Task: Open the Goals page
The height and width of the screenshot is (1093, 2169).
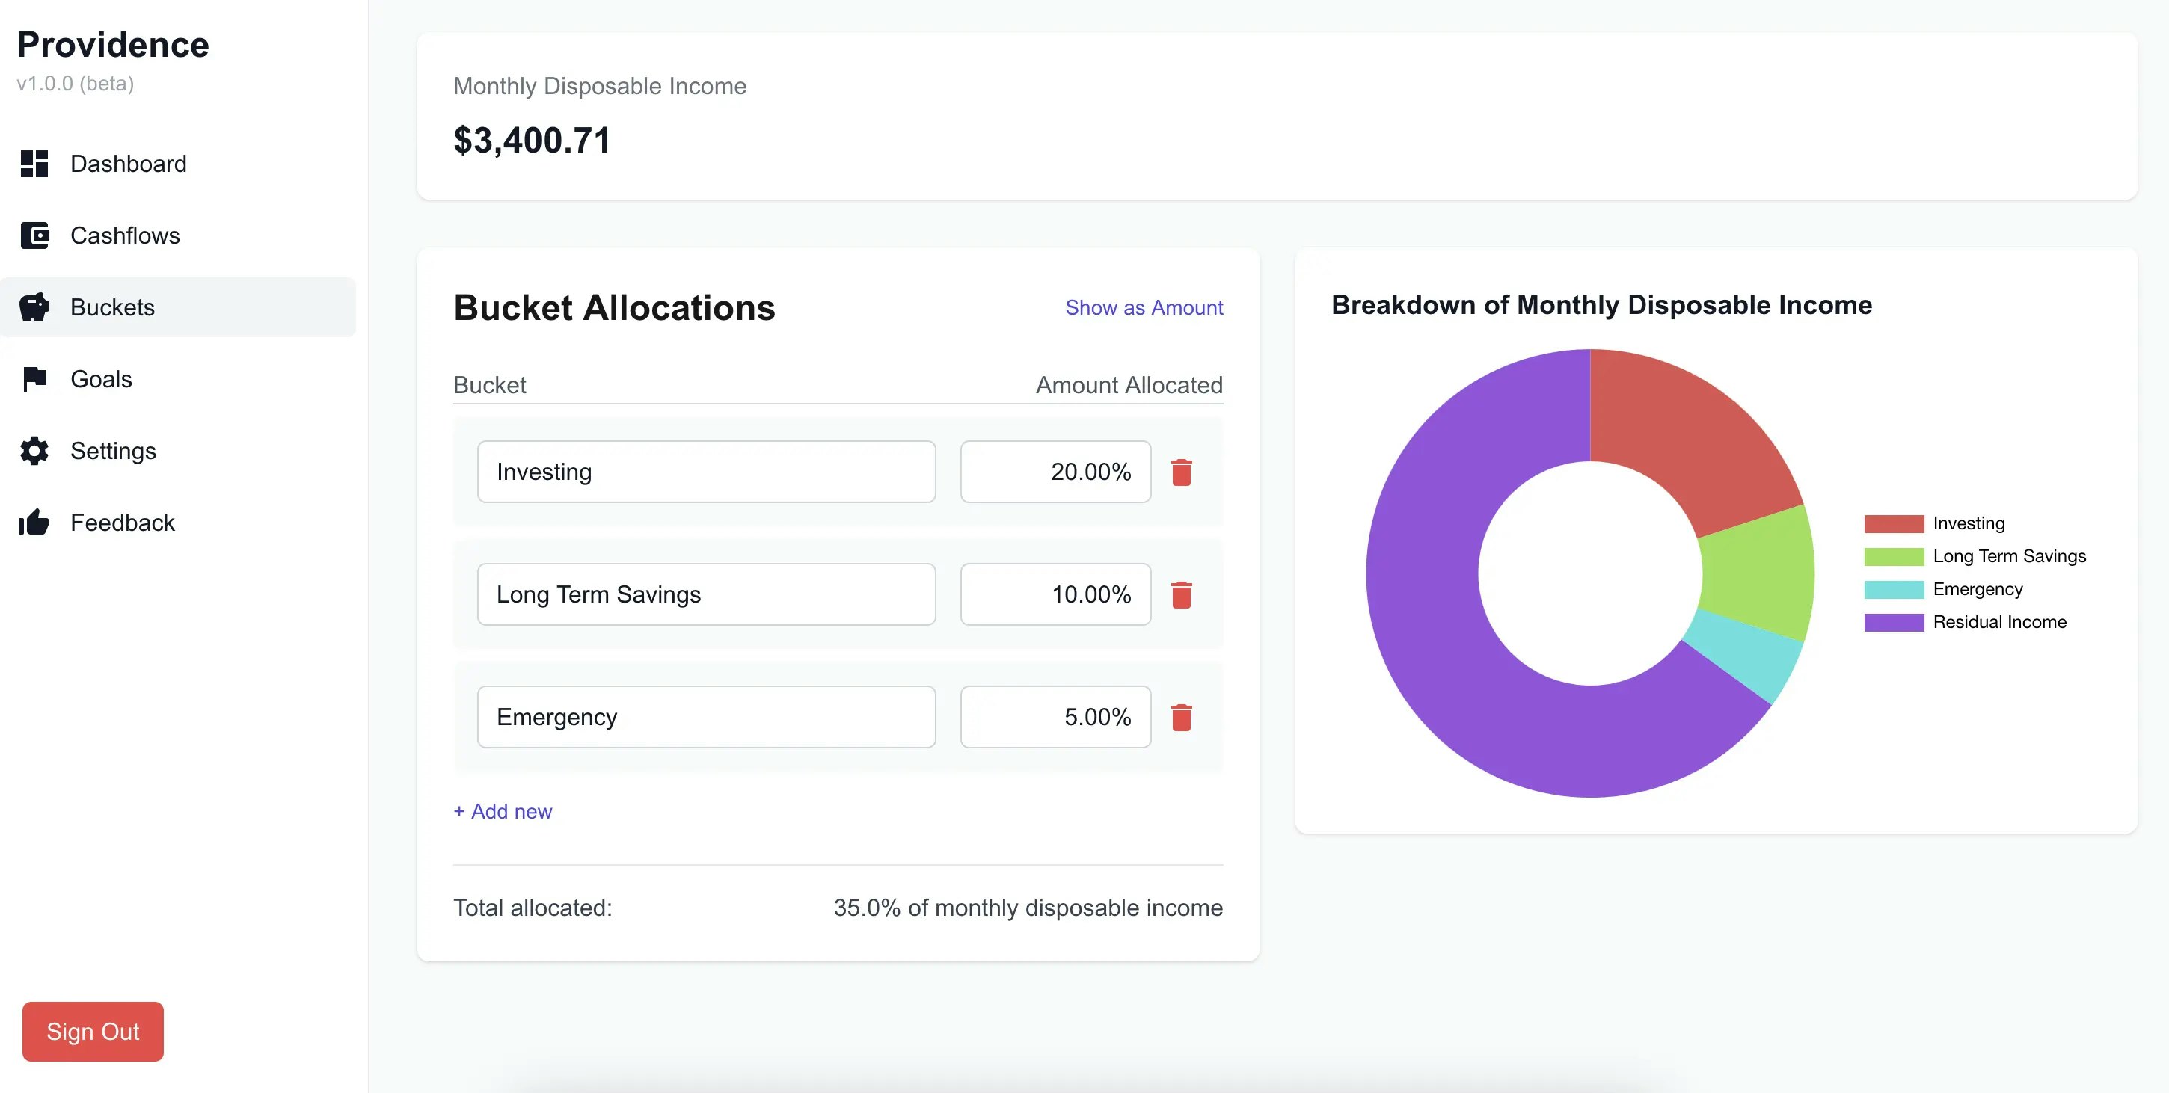Action: [x=101, y=380]
